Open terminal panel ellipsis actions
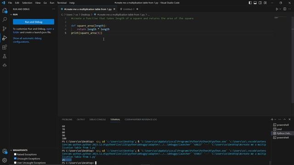The width and height of the screenshot is (294, 165). (x=280, y=119)
